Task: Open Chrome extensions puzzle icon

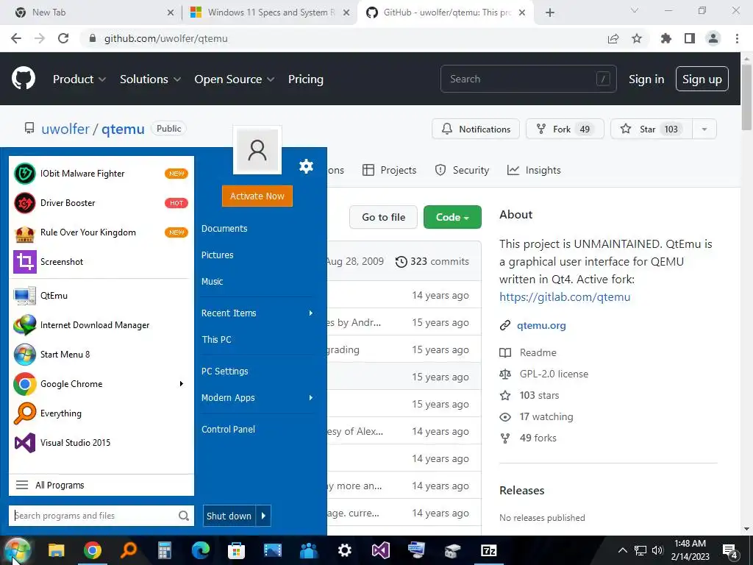Action: [x=666, y=38]
